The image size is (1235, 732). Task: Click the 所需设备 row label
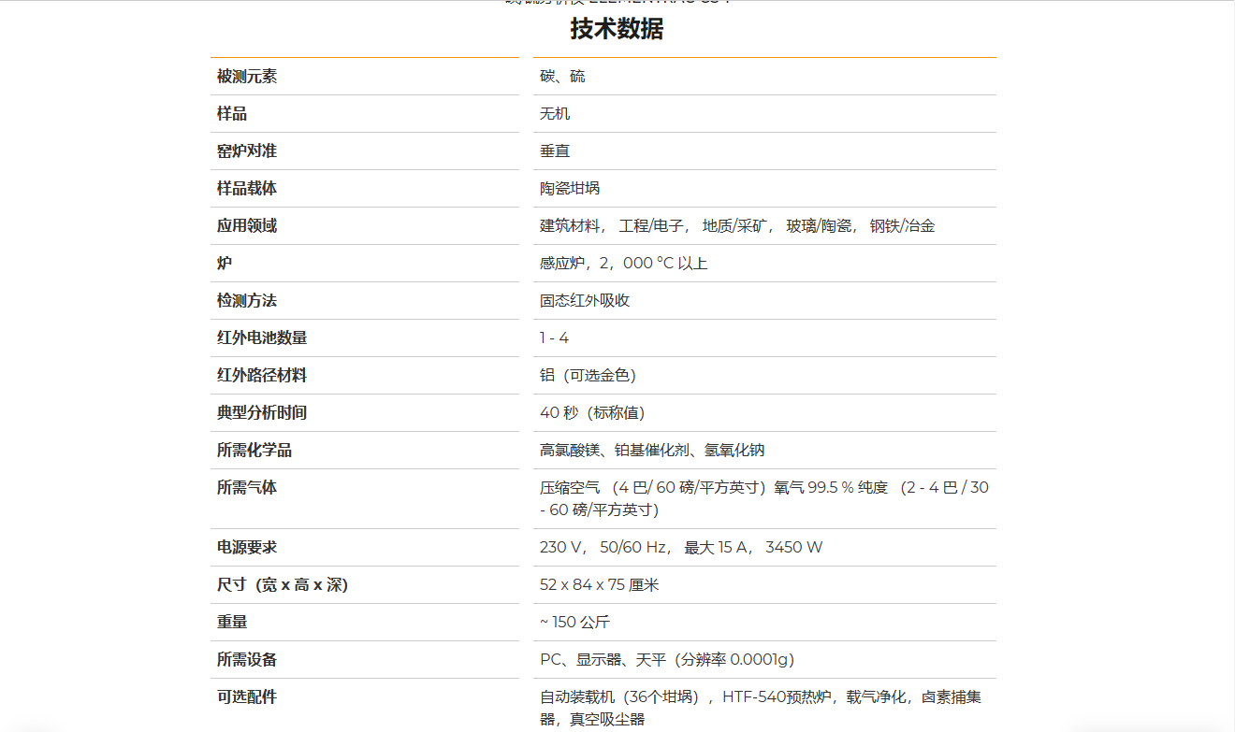[x=247, y=660]
